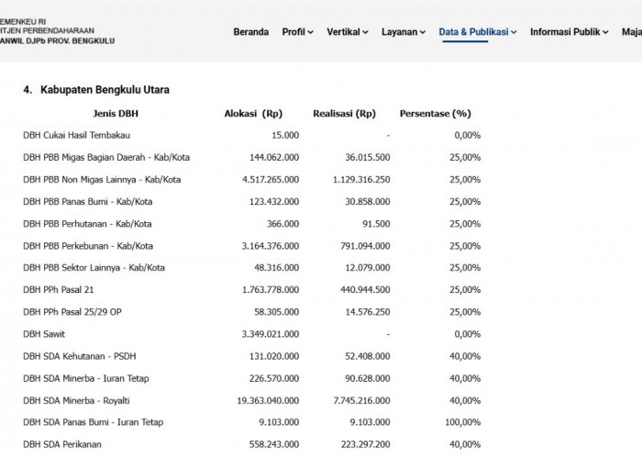Click the DBH SDA Minerba - Royalti row

(x=252, y=400)
